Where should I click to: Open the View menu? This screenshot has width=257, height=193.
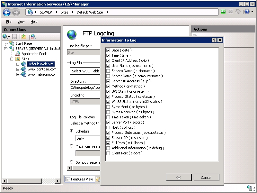pos(21,22)
